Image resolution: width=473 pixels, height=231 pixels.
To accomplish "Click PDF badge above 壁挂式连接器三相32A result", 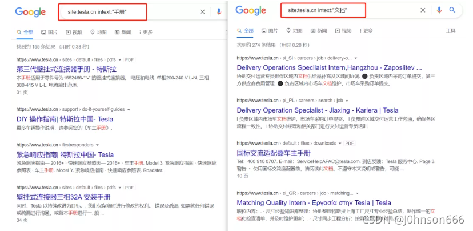I will click(130, 188).
